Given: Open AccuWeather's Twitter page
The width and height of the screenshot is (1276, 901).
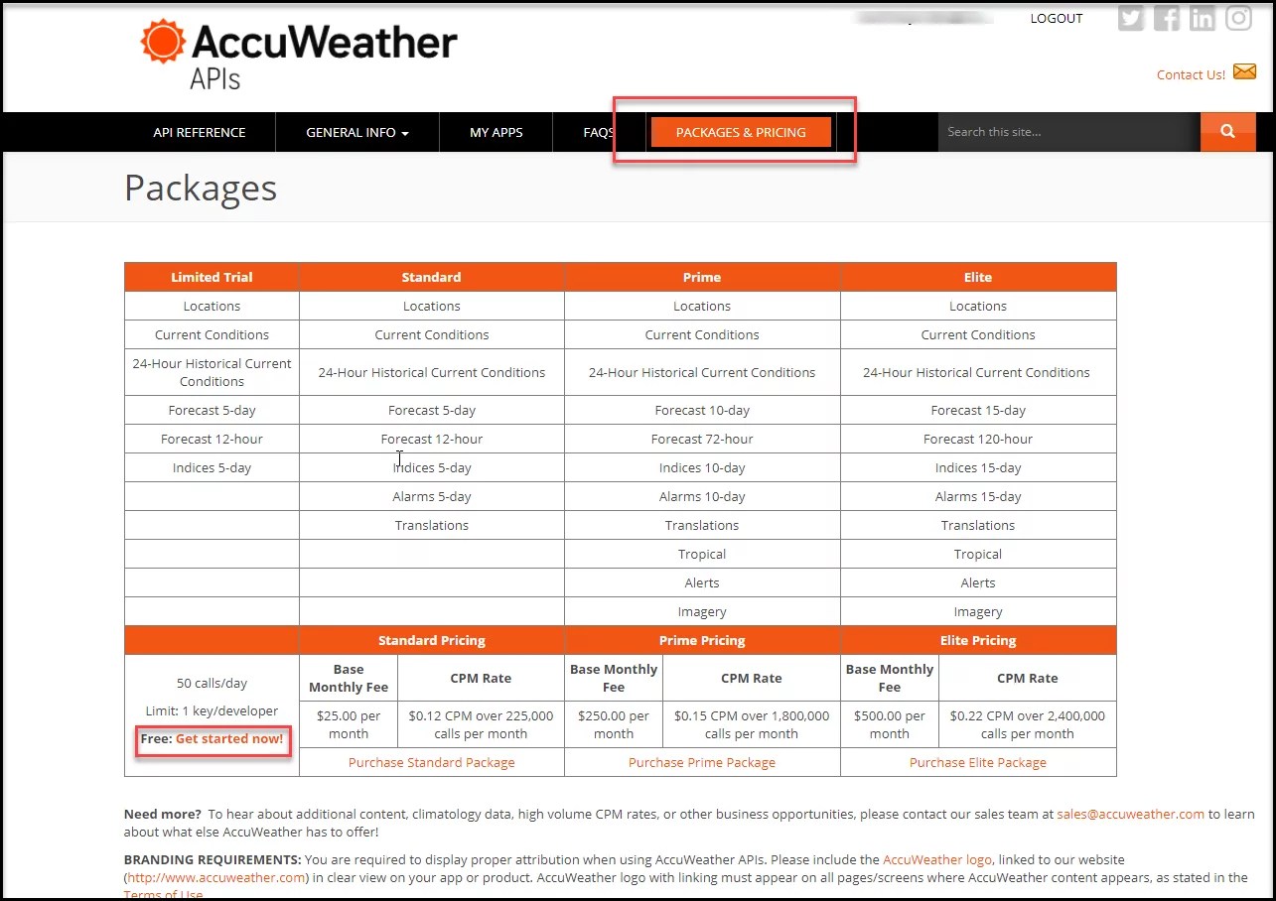Looking at the screenshot, I should [x=1131, y=18].
